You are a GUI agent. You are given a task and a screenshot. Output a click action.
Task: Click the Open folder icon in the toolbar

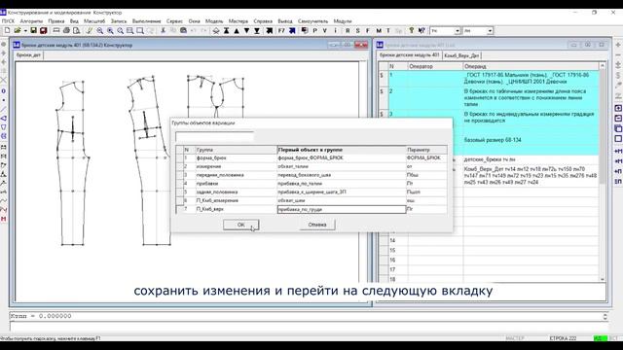pyautogui.click(x=18, y=30)
